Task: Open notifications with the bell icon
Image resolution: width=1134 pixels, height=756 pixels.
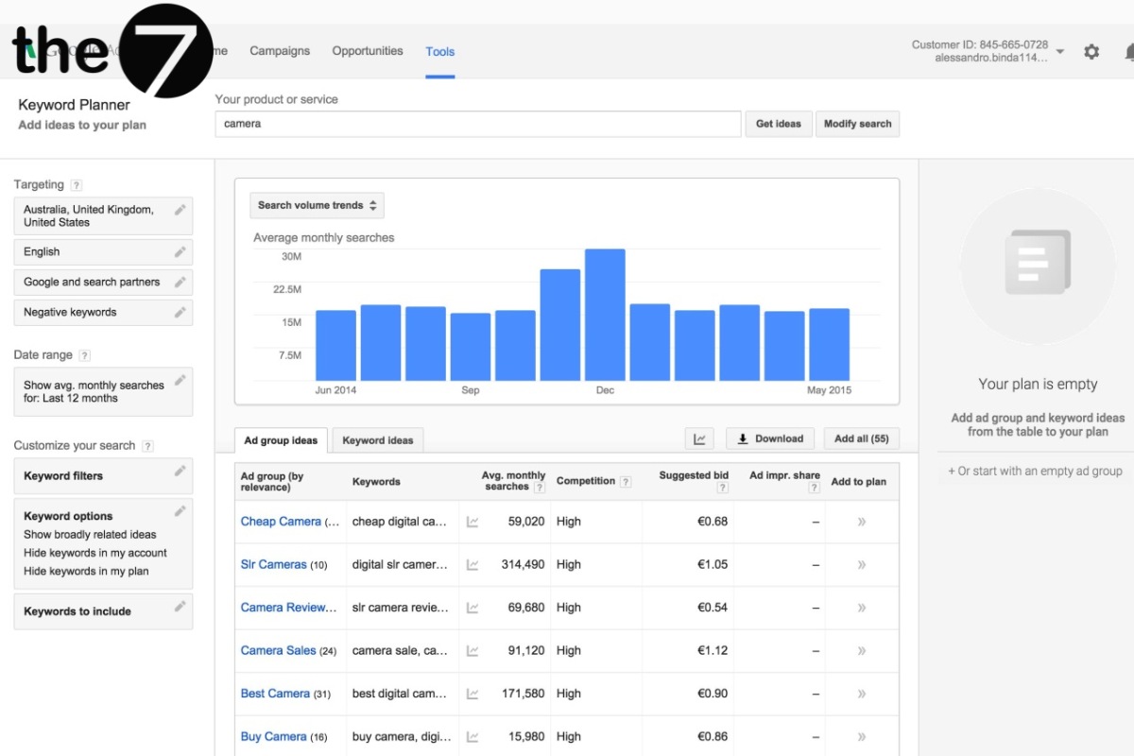Action: click(1128, 52)
